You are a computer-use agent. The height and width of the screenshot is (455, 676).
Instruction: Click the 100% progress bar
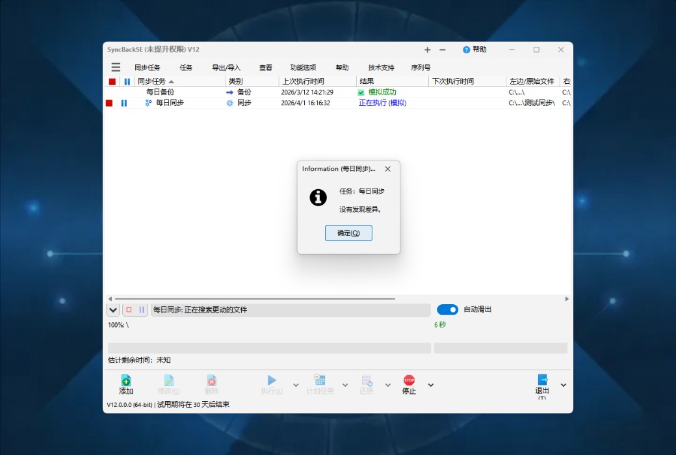(266, 348)
